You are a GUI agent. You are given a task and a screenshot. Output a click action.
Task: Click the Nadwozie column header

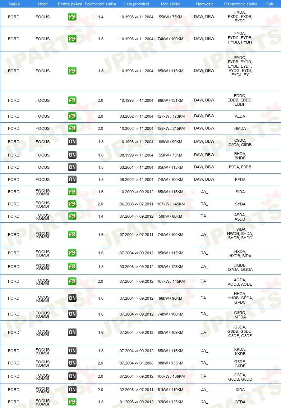pyautogui.click(x=204, y=4)
